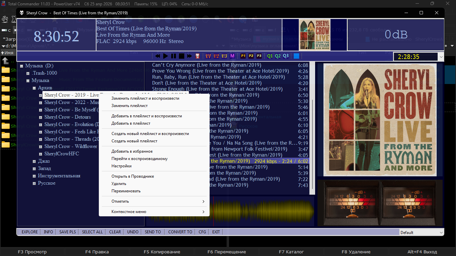Go back to the previous track
The height and width of the screenshot is (256, 456).
158,56
